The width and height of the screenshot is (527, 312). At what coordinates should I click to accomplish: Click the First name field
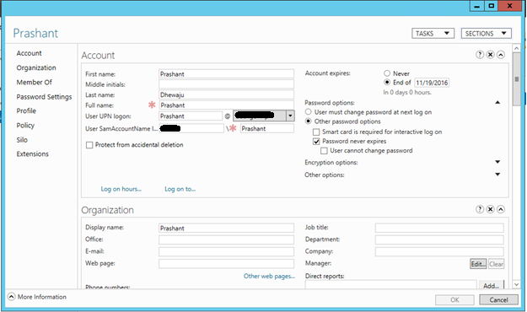coord(226,74)
